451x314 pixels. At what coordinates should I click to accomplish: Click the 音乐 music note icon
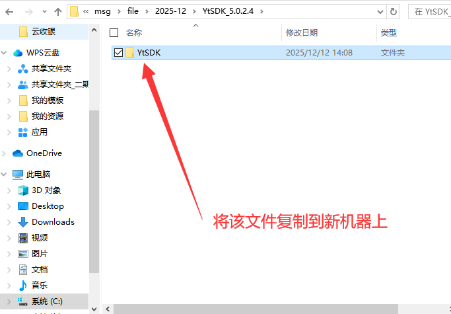click(x=23, y=286)
